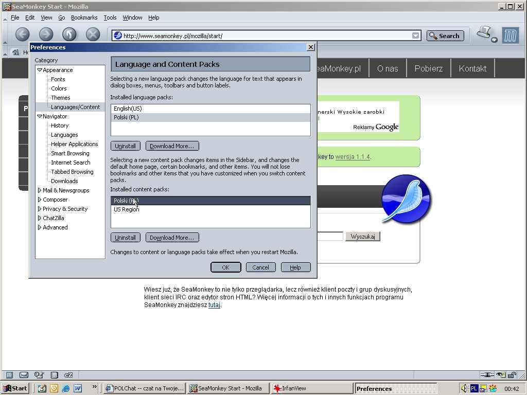Open the Help menu

point(153,17)
